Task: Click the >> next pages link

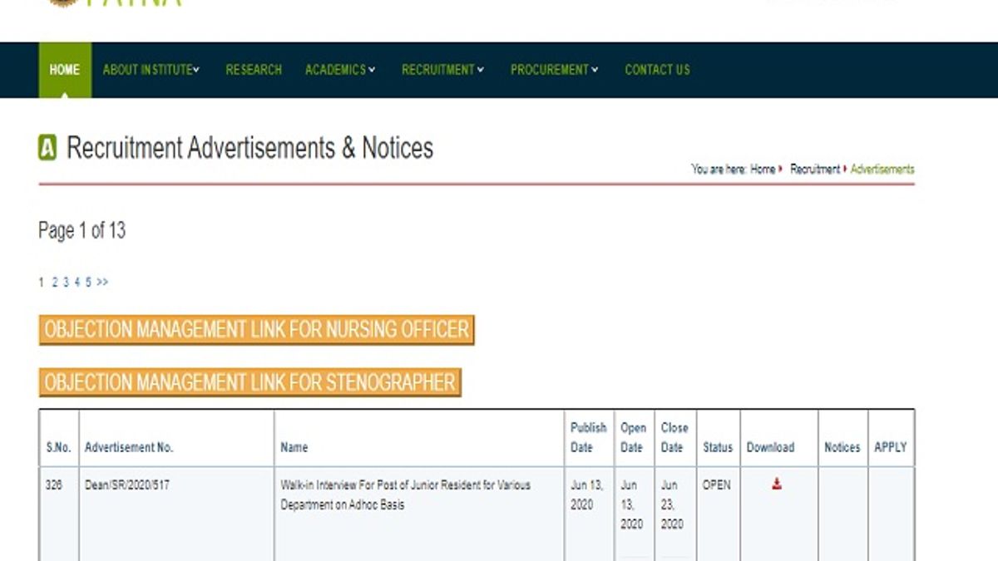Action: [102, 283]
